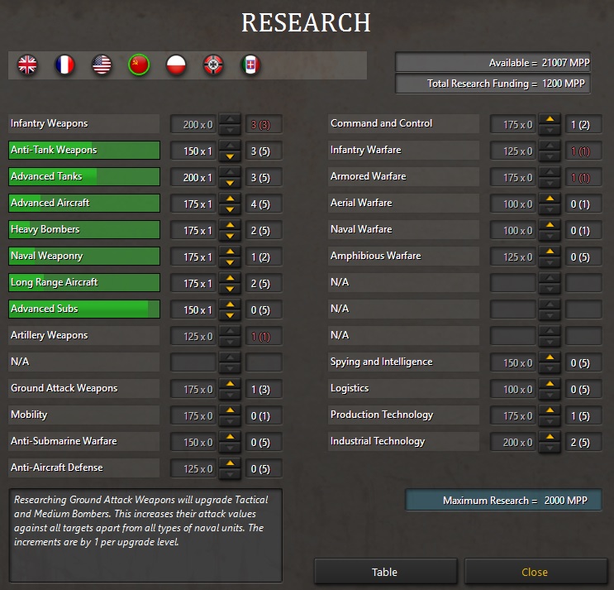Select the France flag icon

64,65
